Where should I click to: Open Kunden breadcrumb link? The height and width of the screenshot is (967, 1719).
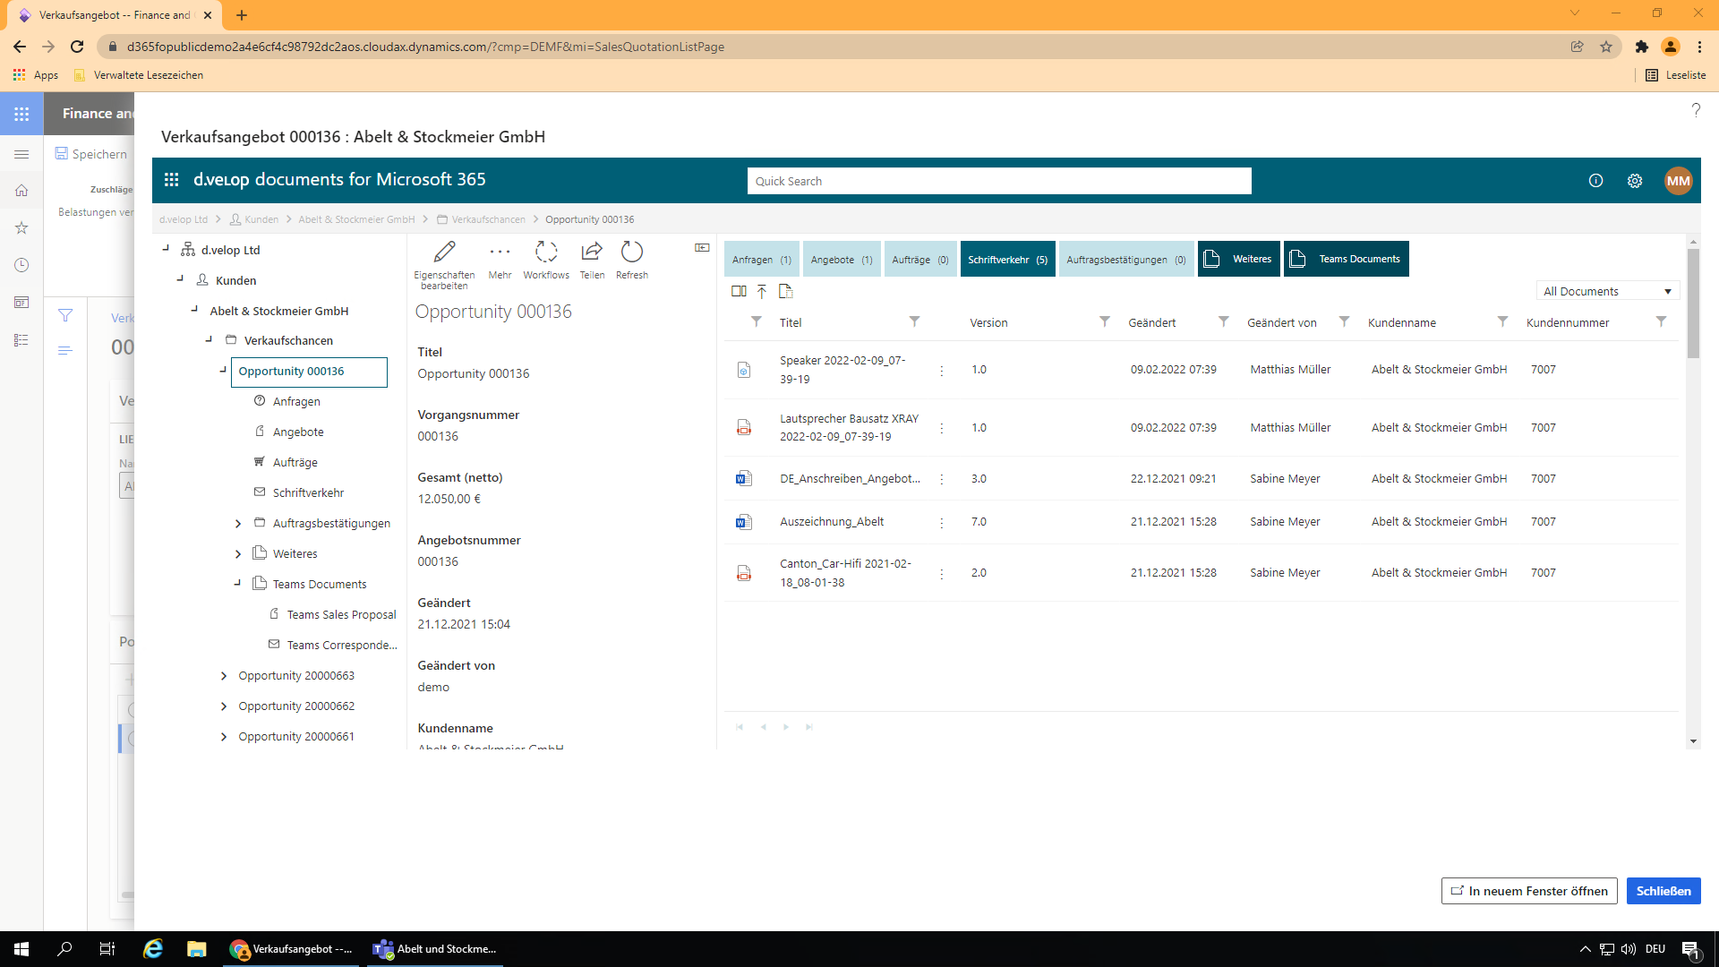tap(261, 219)
